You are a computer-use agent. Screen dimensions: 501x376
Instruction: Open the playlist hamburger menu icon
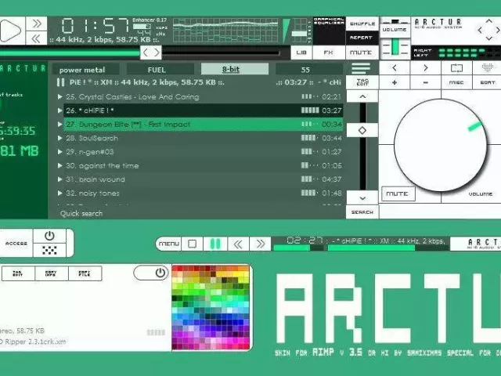pyautogui.click(x=361, y=69)
